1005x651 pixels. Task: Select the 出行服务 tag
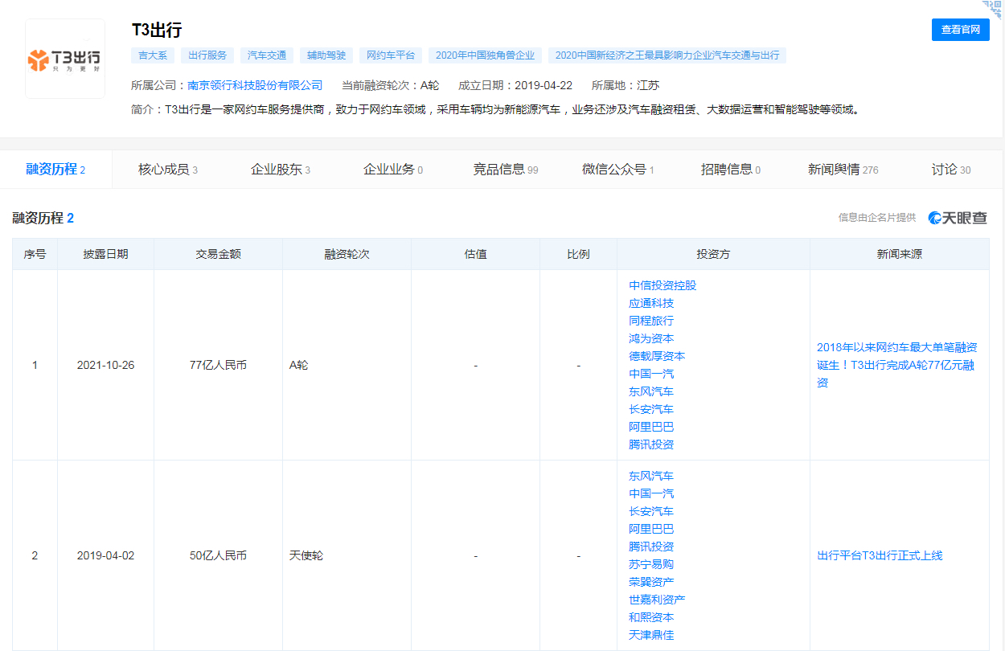[207, 55]
